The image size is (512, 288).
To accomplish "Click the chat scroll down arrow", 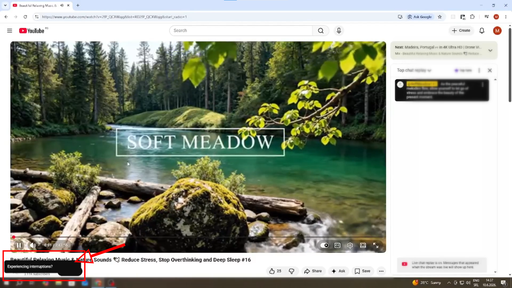I will (x=495, y=272).
